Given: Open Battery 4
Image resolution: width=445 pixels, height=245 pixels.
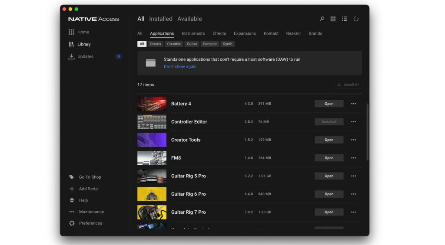Looking at the screenshot, I should pyautogui.click(x=329, y=104).
